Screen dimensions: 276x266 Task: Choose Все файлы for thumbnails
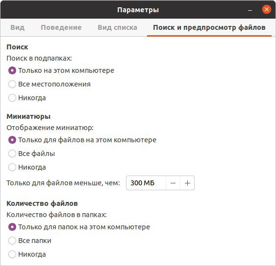(31, 154)
